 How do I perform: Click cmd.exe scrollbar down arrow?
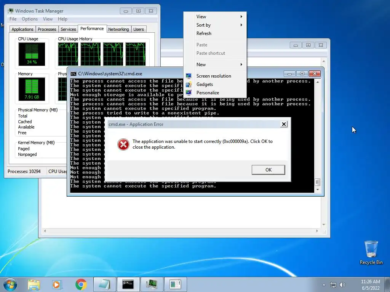[318, 190]
